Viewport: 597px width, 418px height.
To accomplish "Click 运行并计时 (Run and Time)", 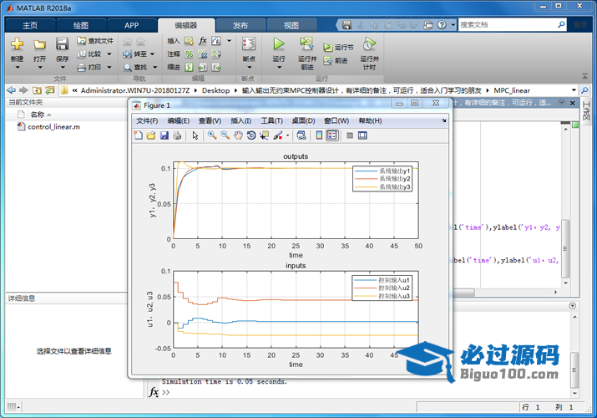I will point(369,53).
